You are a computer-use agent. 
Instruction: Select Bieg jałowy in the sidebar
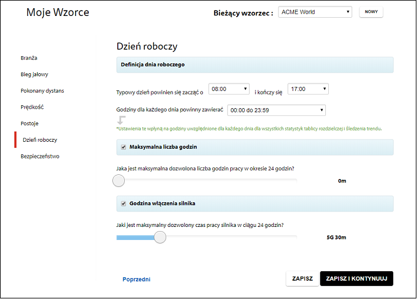34,74
